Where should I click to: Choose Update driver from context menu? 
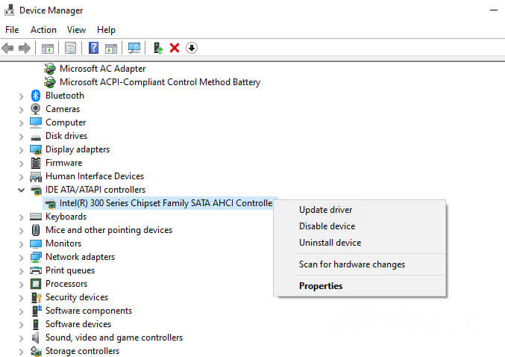pyautogui.click(x=325, y=210)
